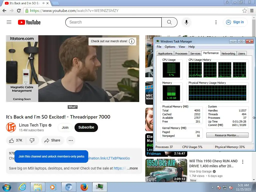Click the taskbar clock showing 5:31 AM
The height and width of the screenshot is (192, 256).
coord(243,187)
